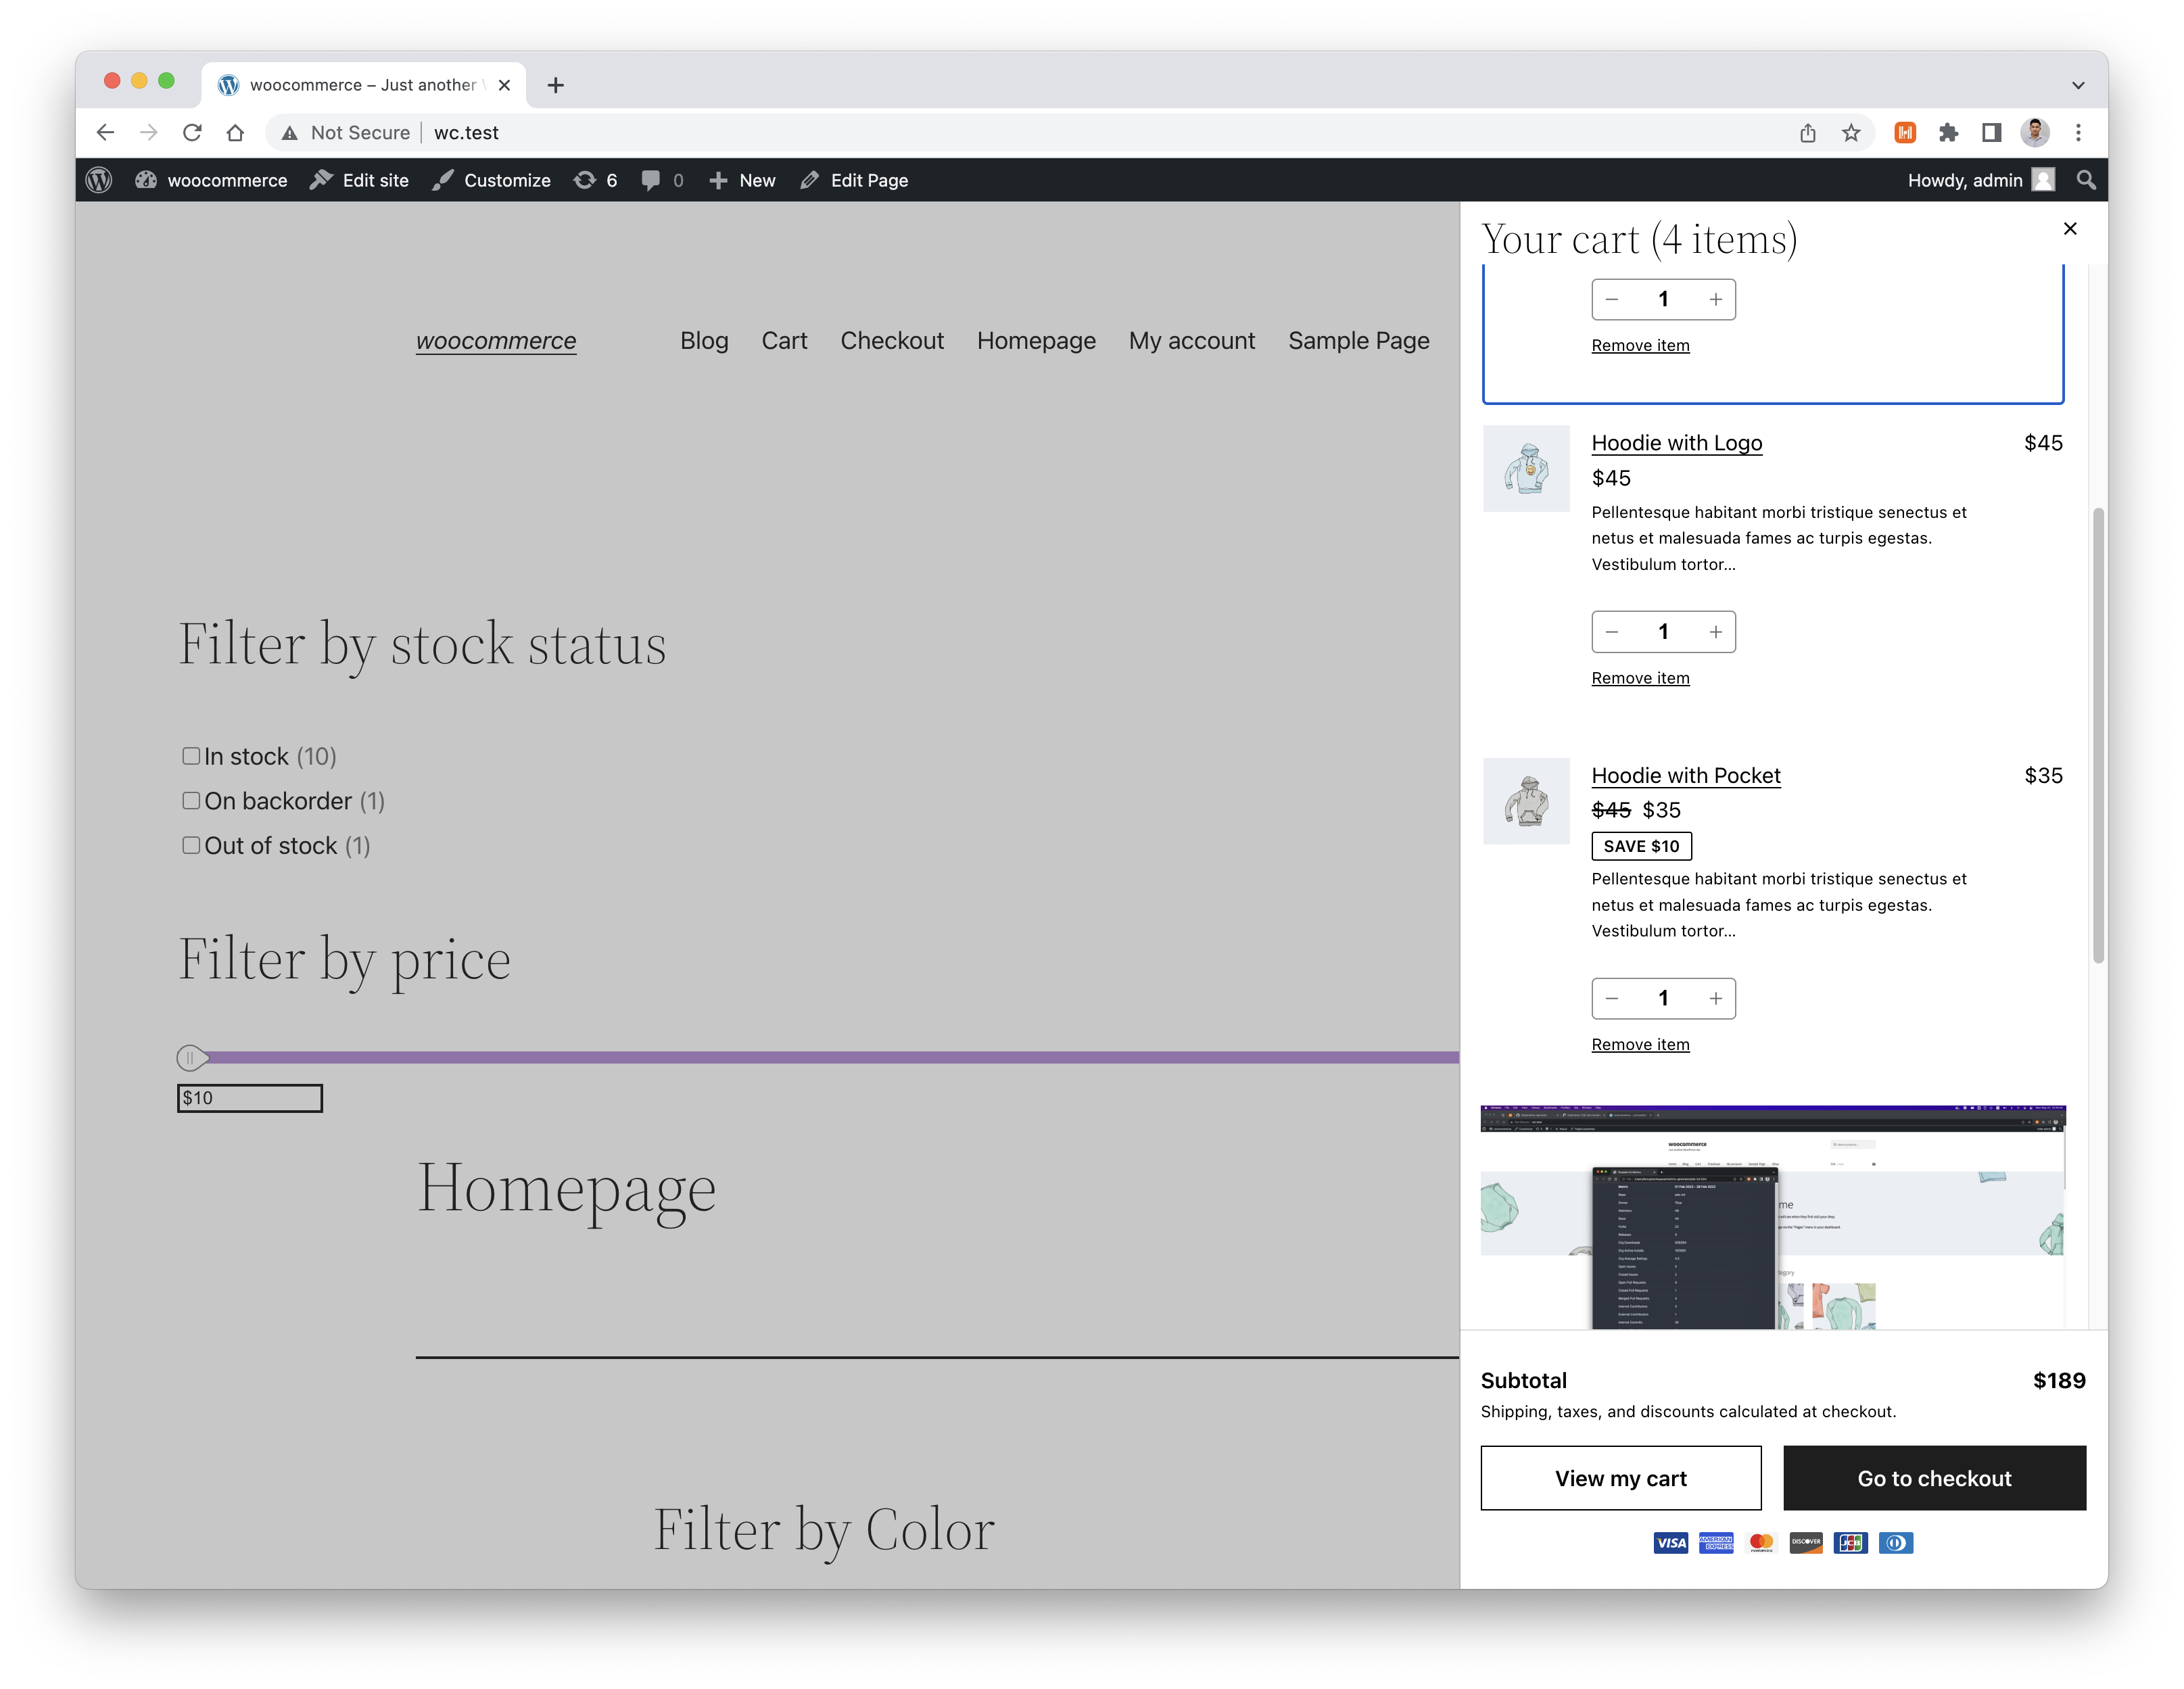Check the On backorder filter
This screenshot has width=2184, height=1689.
pos(191,801)
